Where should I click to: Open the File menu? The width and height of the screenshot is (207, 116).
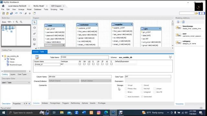[x=3, y=9]
